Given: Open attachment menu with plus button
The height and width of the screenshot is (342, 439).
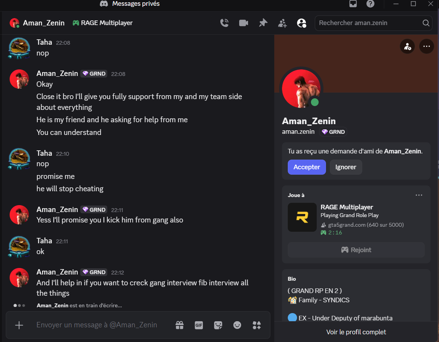Looking at the screenshot, I should (19, 325).
